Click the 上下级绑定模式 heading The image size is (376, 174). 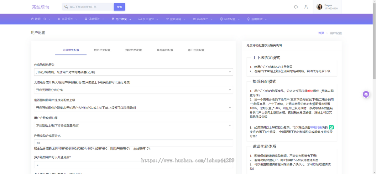click(266, 58)
